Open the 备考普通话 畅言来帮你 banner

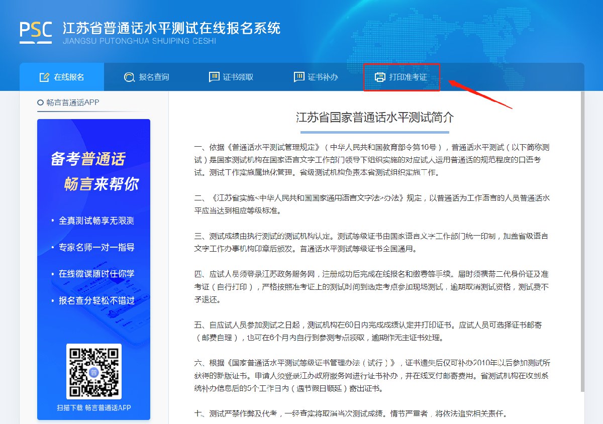pyautogui.click(x=93, y=269)
